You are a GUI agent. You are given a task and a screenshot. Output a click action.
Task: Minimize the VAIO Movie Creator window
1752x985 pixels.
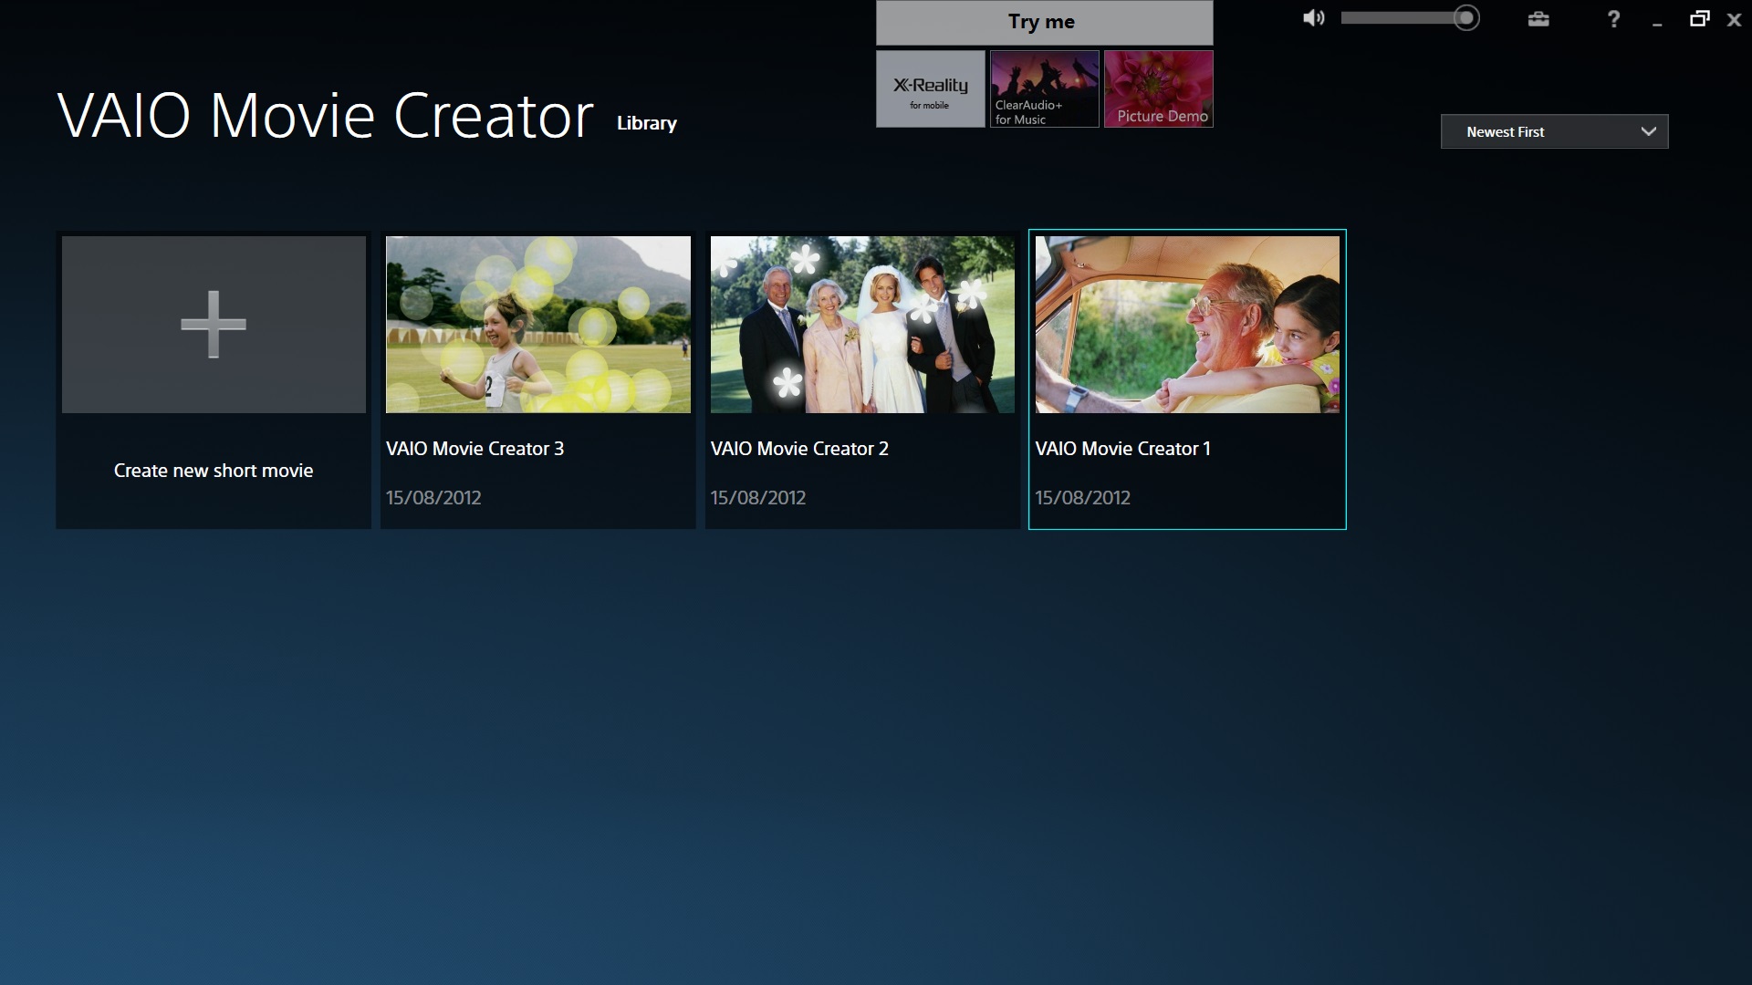coord(1657,25)
